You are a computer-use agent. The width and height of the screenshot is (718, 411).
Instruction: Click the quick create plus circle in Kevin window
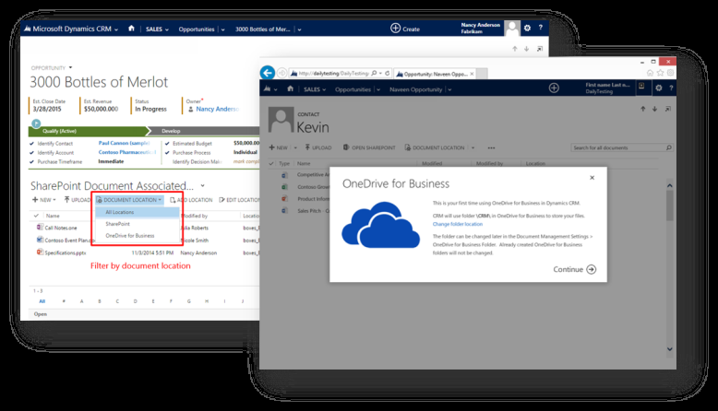click(554, 88)
